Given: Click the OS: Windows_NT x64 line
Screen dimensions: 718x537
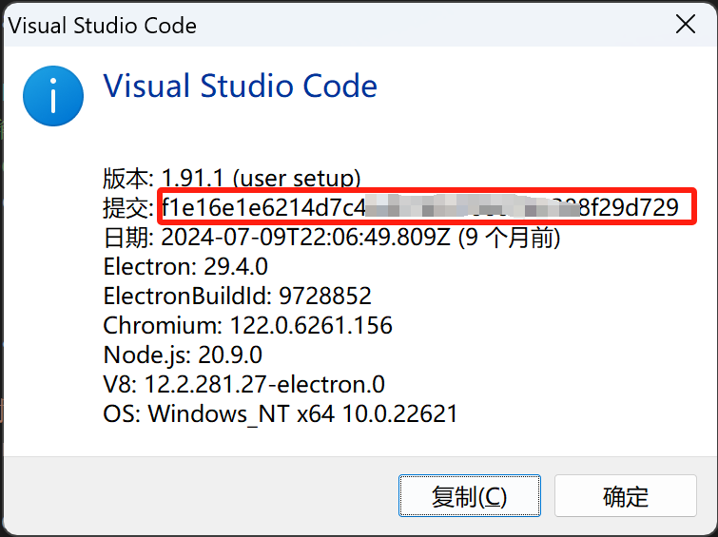Looking at the screenshot, I should tap(281, 413).
